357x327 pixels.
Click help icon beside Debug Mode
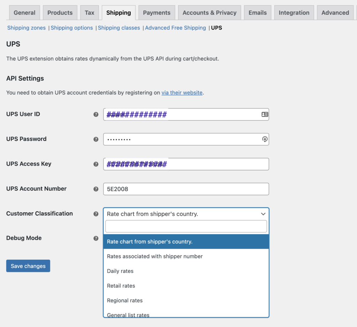96,238
